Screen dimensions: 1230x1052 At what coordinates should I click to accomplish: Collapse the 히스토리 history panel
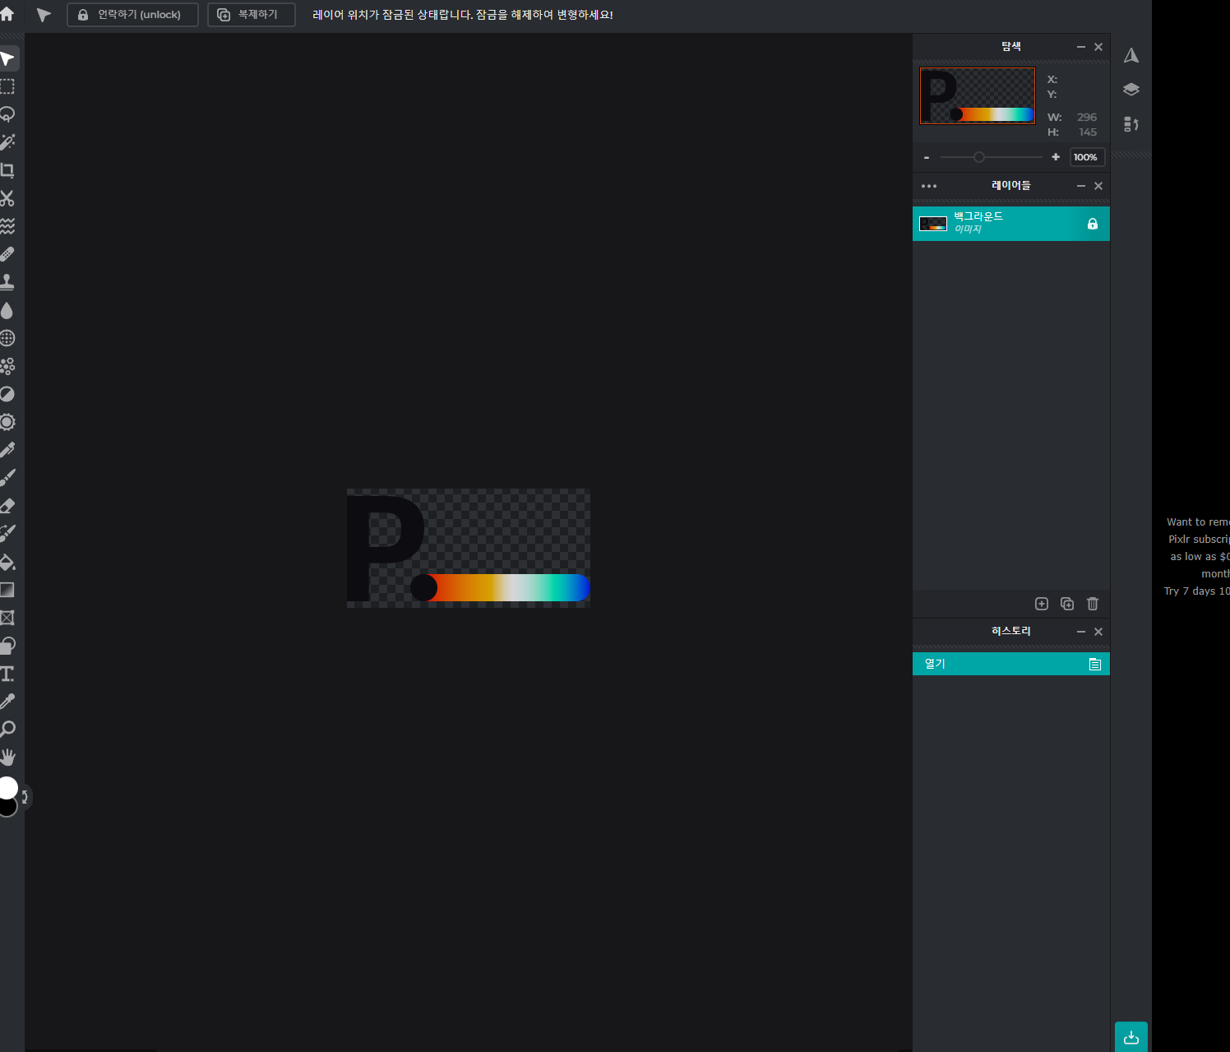[x=1081, y=632]
